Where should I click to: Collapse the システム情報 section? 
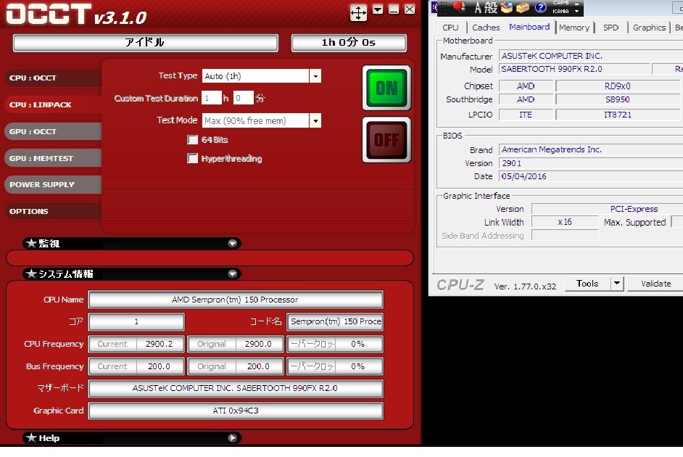(x=233, y=273)
